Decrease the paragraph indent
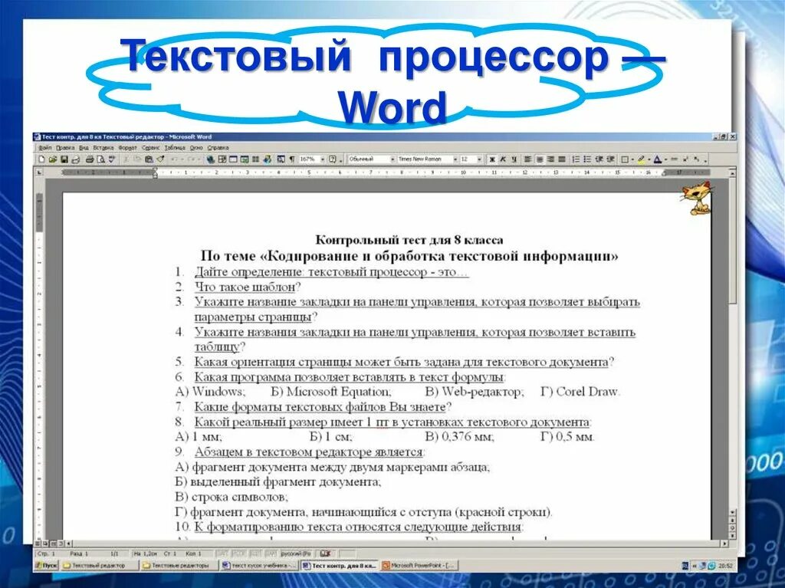 tap(599, 159)
